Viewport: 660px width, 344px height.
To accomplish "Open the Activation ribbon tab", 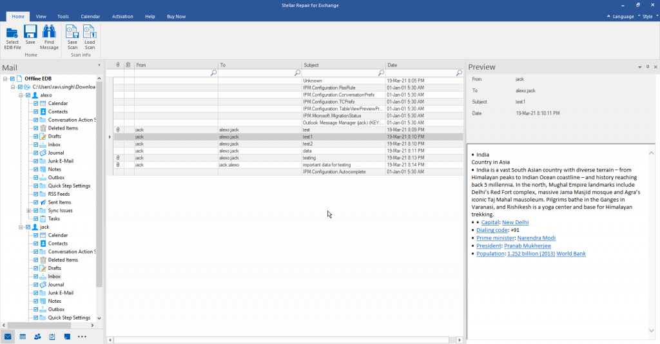I will pyautogui.click(x=122, y=16).
